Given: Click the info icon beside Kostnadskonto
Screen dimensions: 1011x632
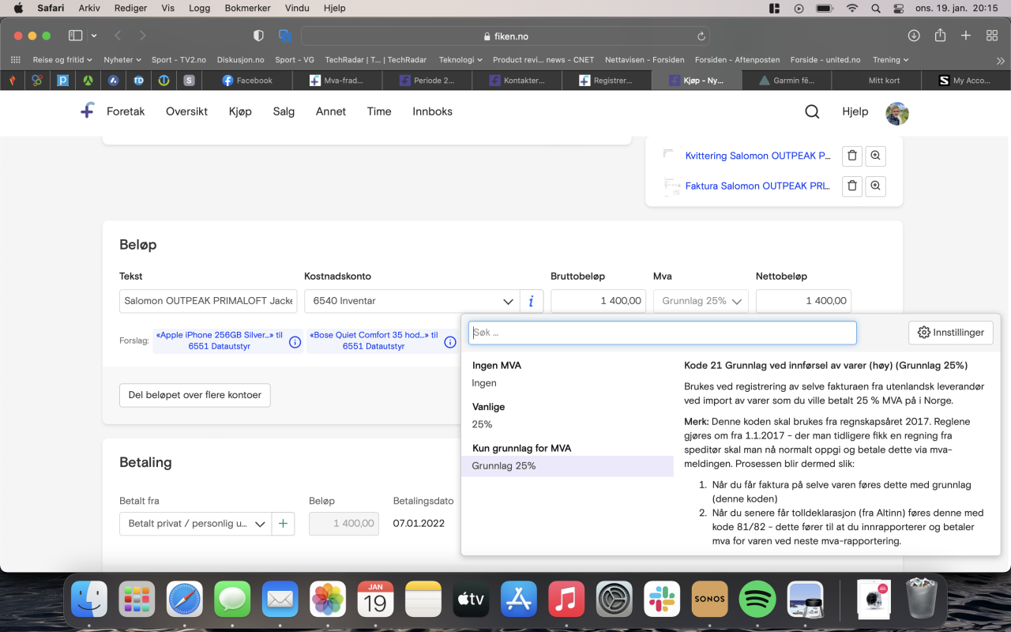Looking at the screenshot, I should click(x=531, y=301).
